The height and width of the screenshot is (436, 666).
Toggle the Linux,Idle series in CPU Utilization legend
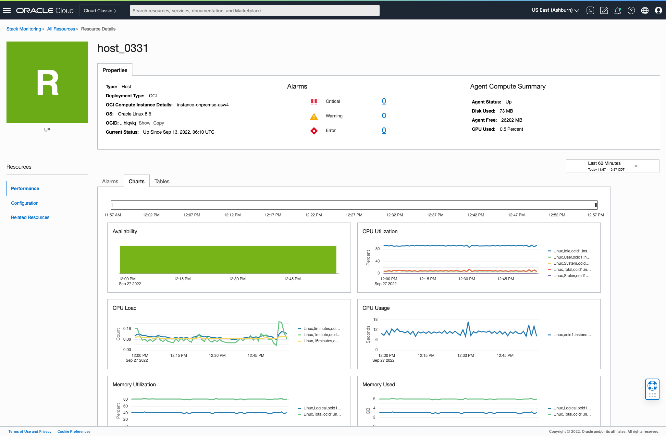pos(572,251)
